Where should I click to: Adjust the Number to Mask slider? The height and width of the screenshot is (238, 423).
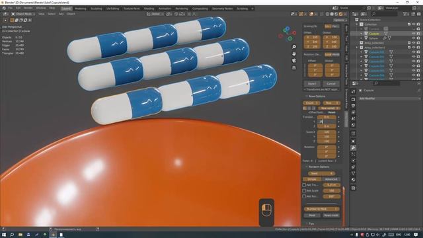tap(322, 209)
